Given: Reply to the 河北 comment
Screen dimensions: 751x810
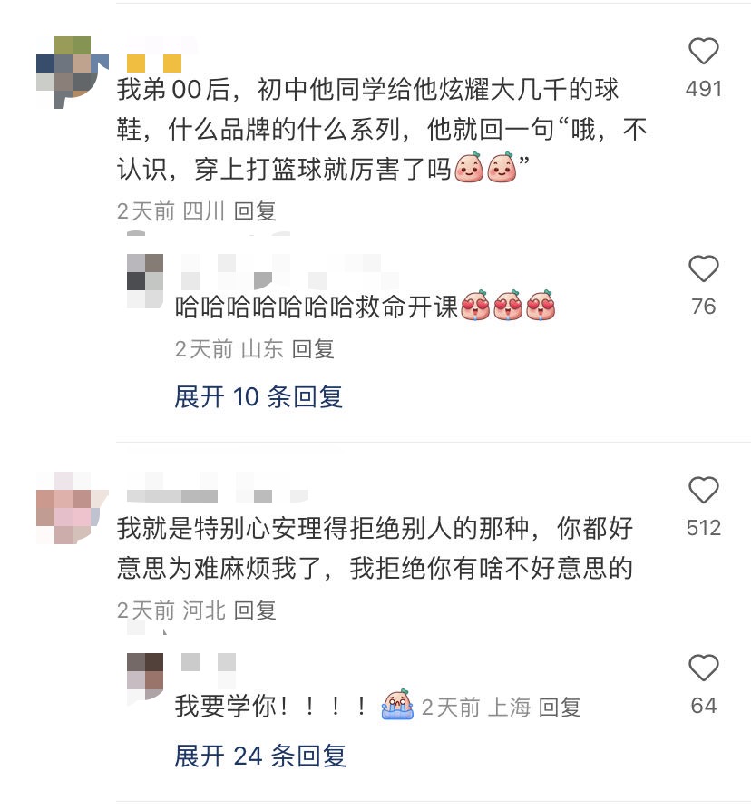Looking at the screenshot, I should click(255, 610).
